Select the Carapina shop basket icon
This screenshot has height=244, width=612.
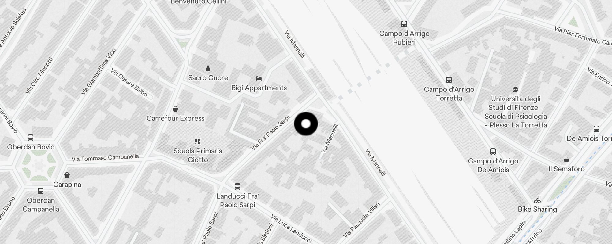pos(67,175)
